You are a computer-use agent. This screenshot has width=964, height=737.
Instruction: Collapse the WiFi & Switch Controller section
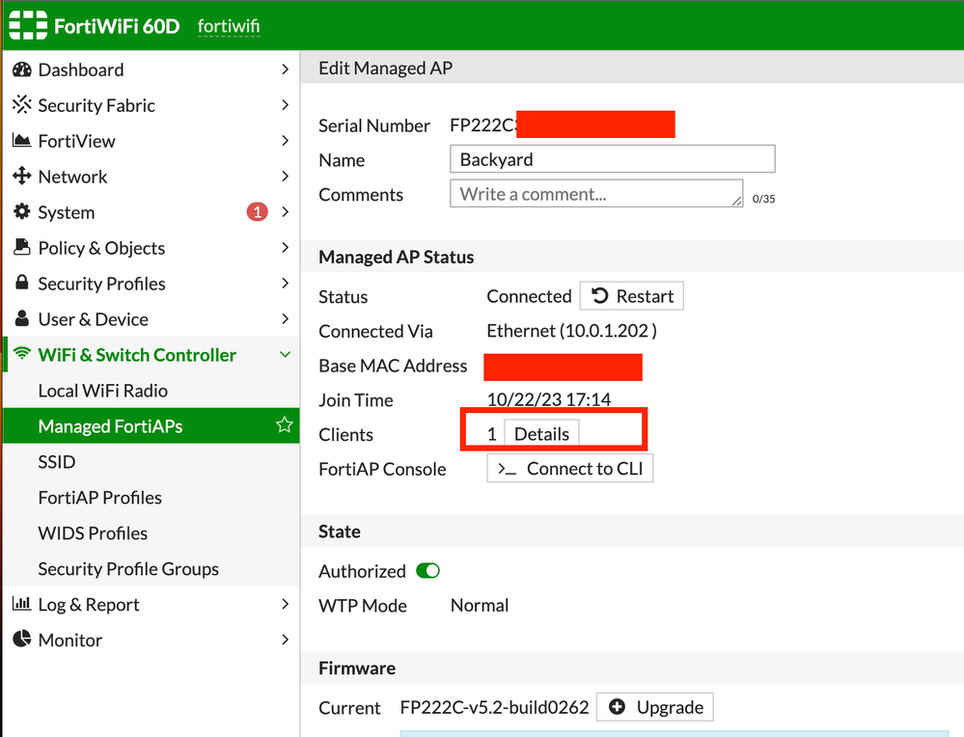pos(285,355)
